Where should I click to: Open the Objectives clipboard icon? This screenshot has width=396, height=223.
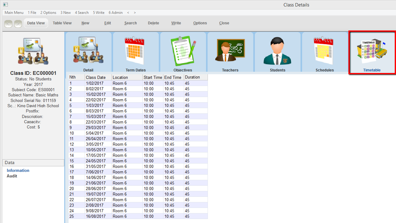pos(183,52)
